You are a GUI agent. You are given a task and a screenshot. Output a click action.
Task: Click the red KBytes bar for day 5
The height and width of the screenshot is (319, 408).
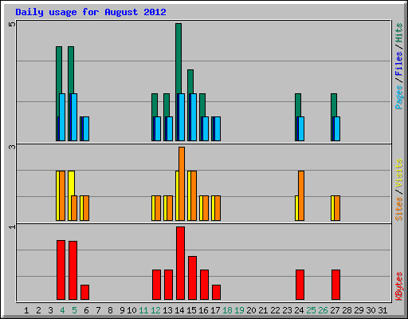(73, 270)
